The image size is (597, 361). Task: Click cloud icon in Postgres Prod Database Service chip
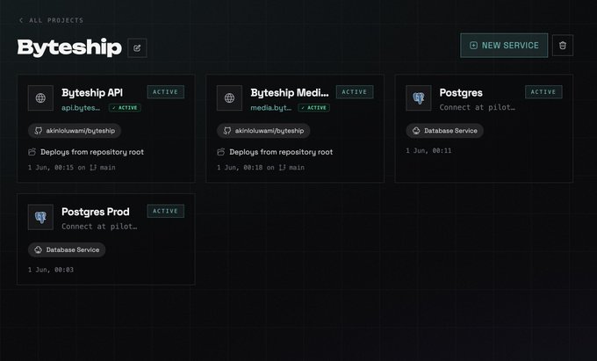[x=38, y=249]
